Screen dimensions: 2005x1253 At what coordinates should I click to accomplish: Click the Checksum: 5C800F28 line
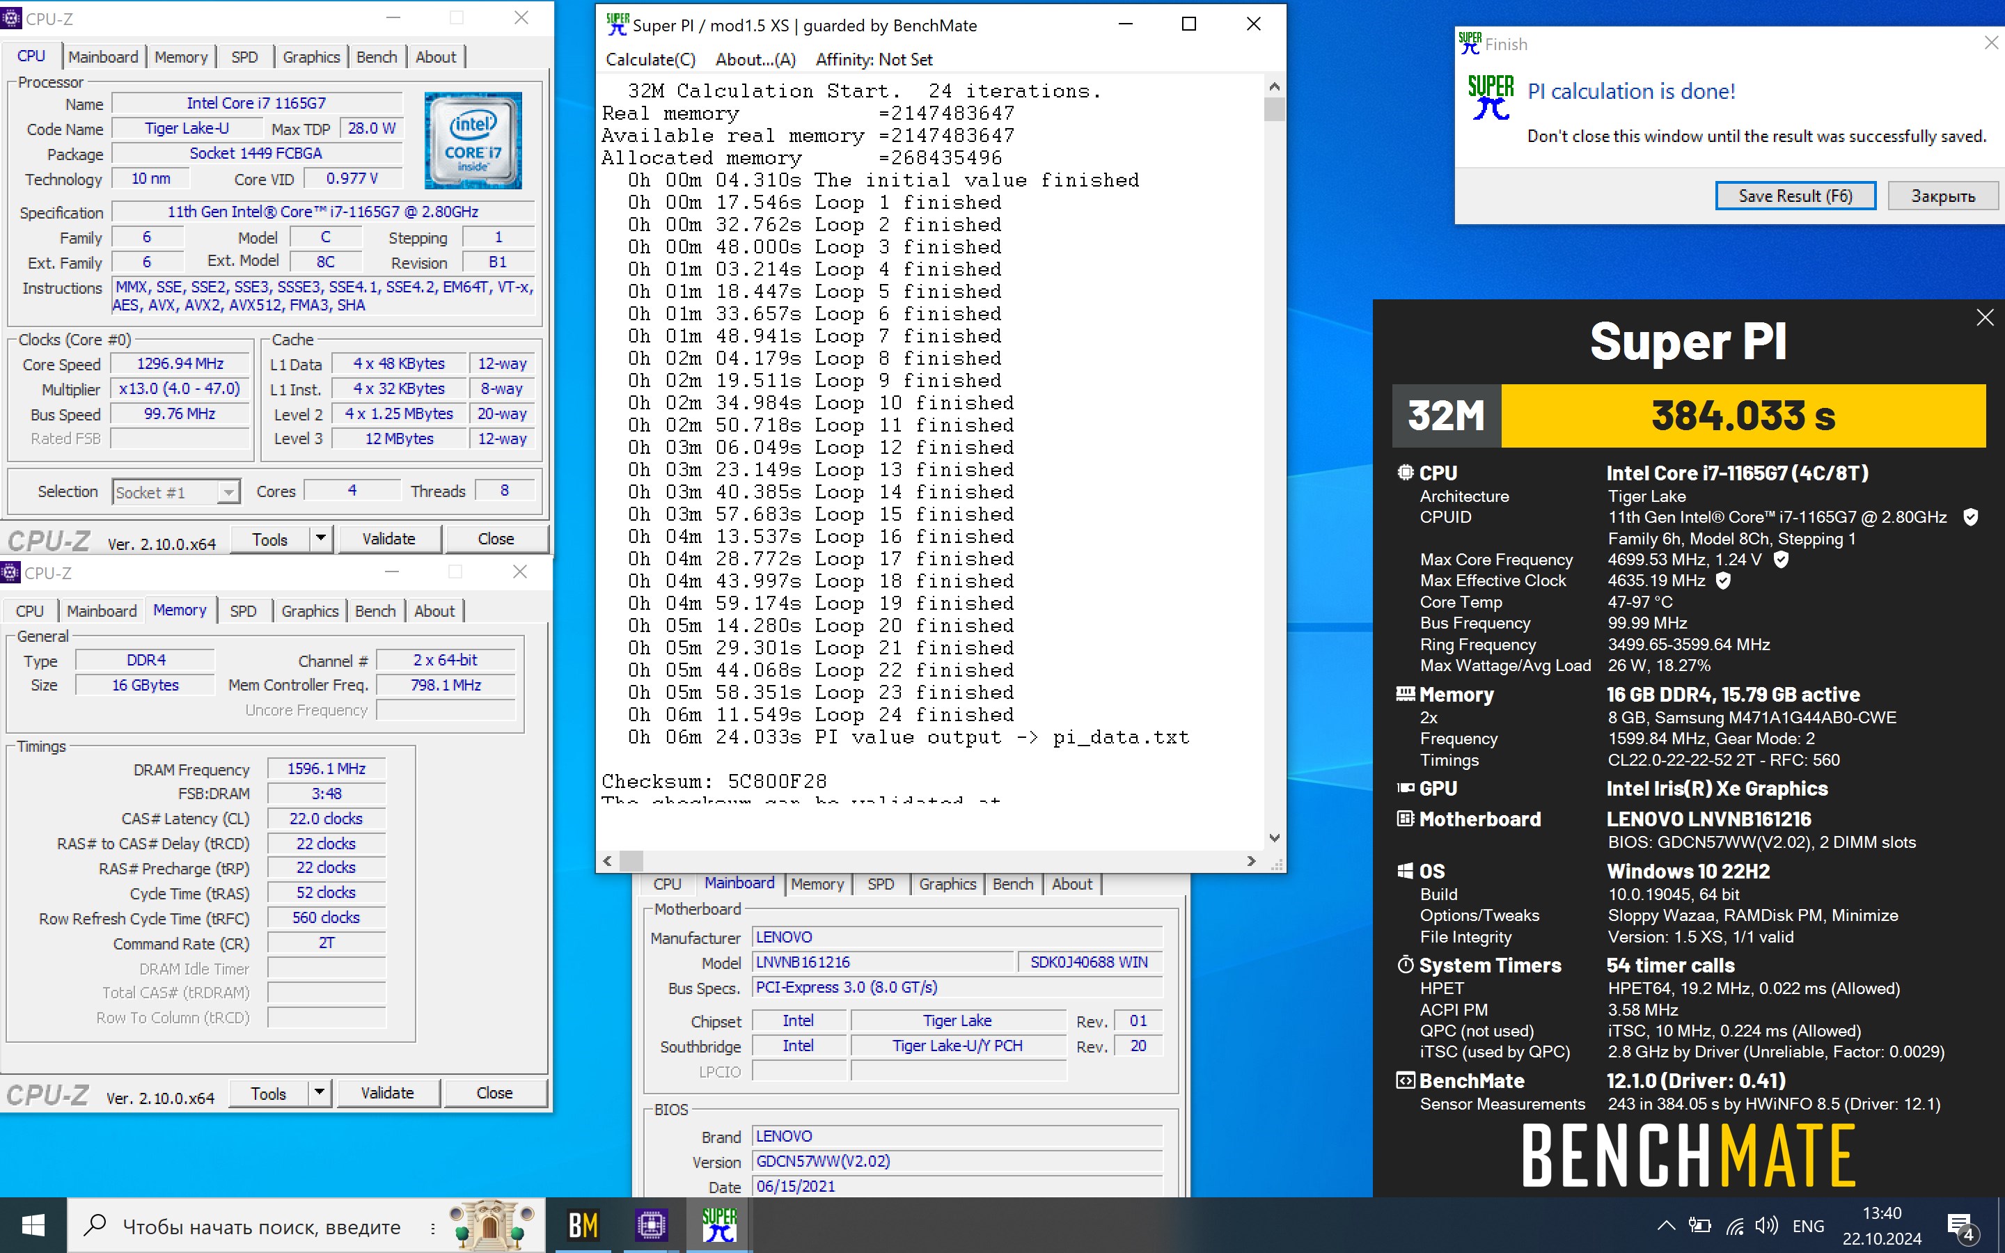tap(714, 782)
